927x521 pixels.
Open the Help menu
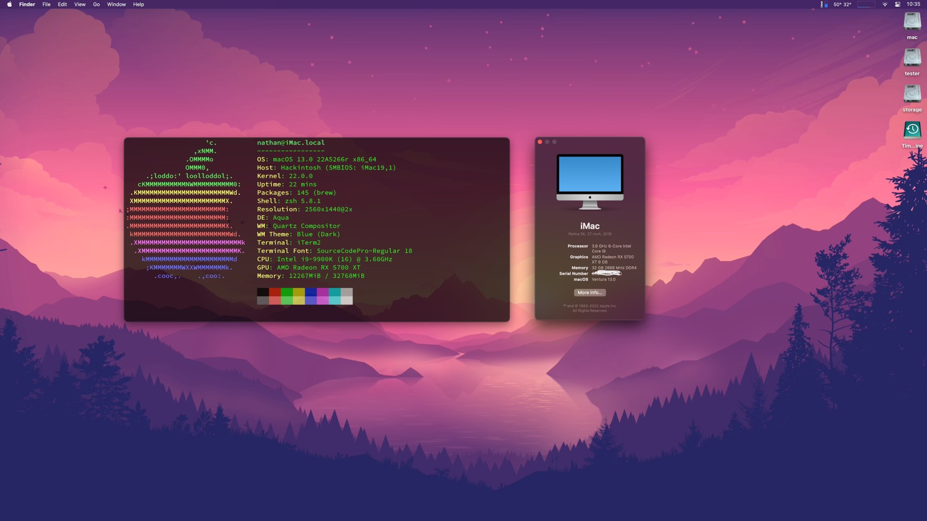139,4
